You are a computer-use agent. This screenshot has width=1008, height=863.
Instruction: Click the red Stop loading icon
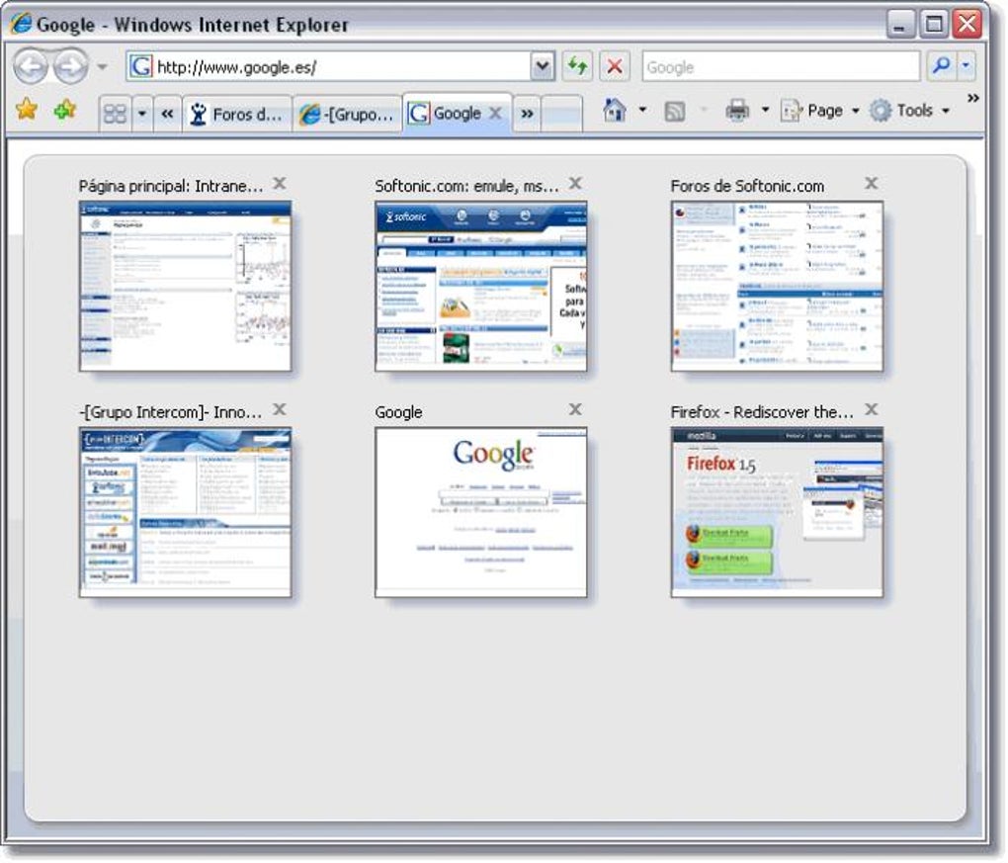(x=615, y=66)
